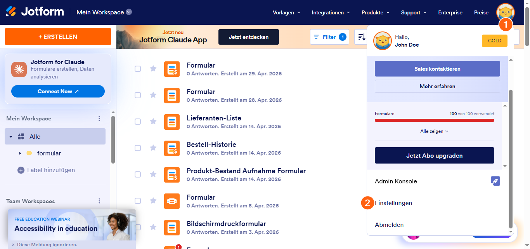Open the three-dot menu beside Team Workspaces
530x249 pixels.
click(x=99, y=201)
